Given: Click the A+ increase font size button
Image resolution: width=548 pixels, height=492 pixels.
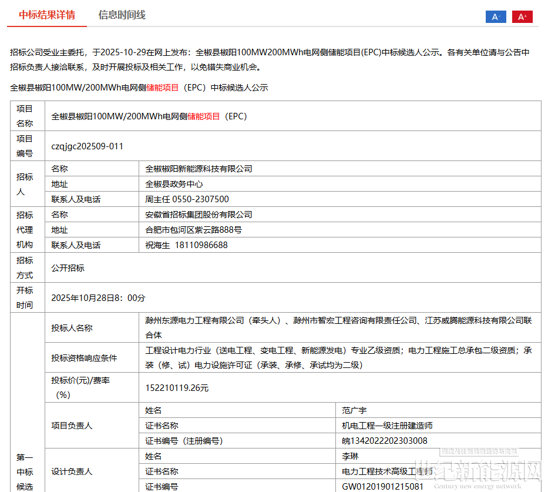Looking at the screenshot, I should (522, 17).
